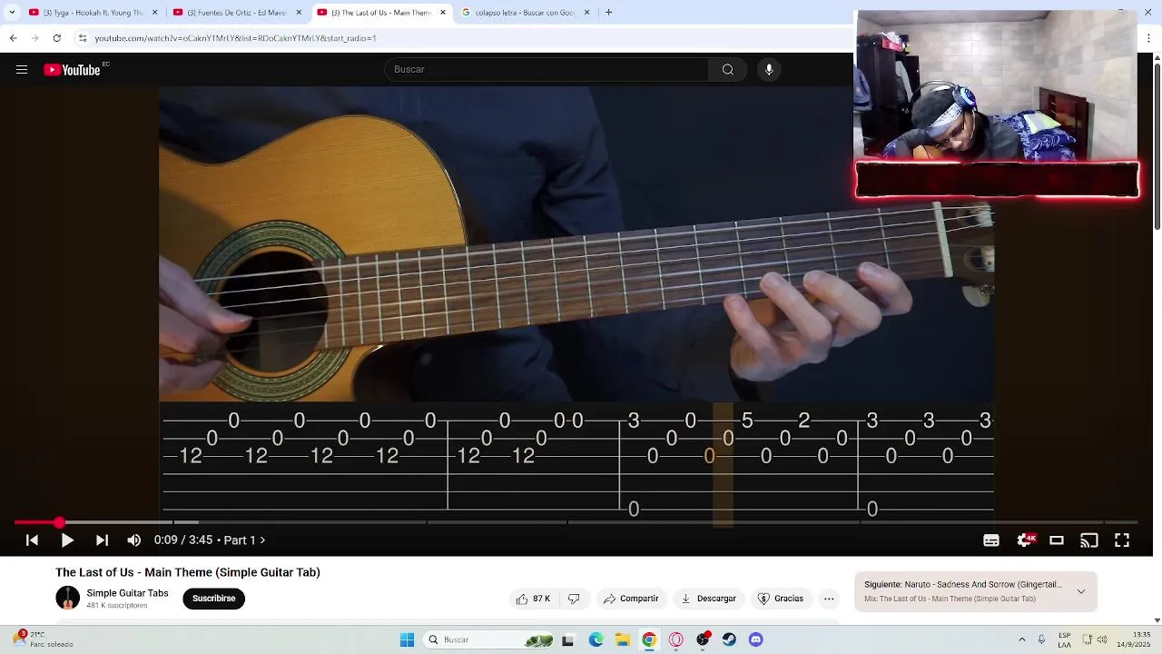Skip to the previous video
The width and height of the screenshot is (1162, 654).
click(32, 540)
